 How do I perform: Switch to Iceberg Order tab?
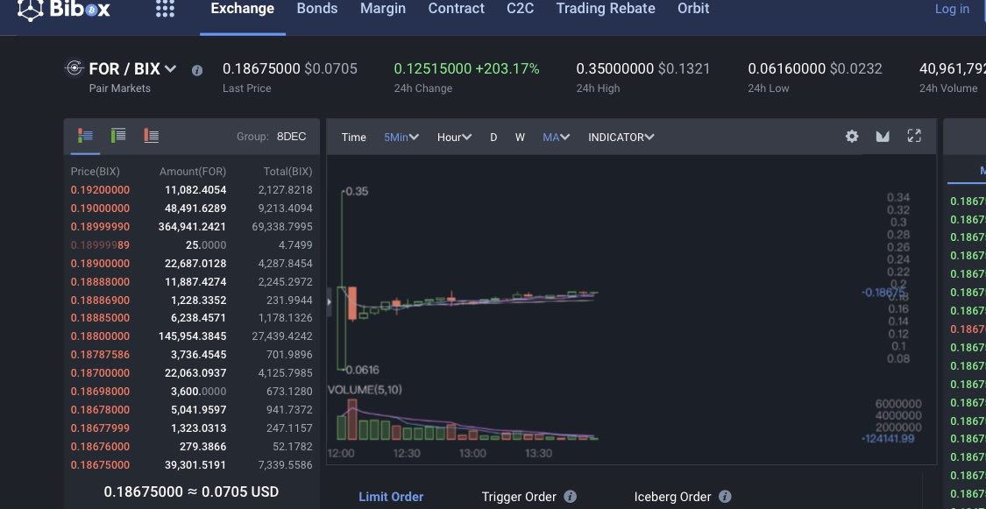(672, 497)
